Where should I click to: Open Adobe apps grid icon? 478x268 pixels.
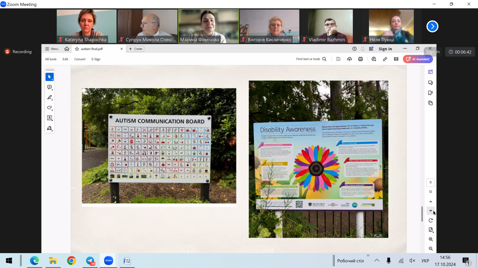[x=371, y=49]
